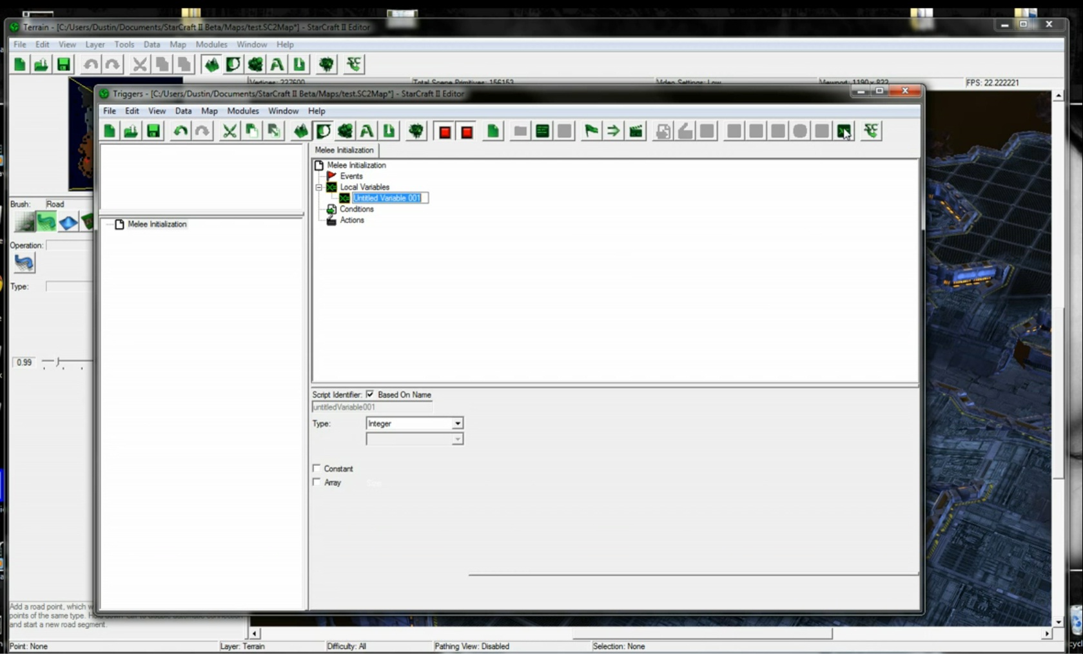Open Tools menu in Terrain window
This screenshot has width=1083, height=654.
[124, 44]
